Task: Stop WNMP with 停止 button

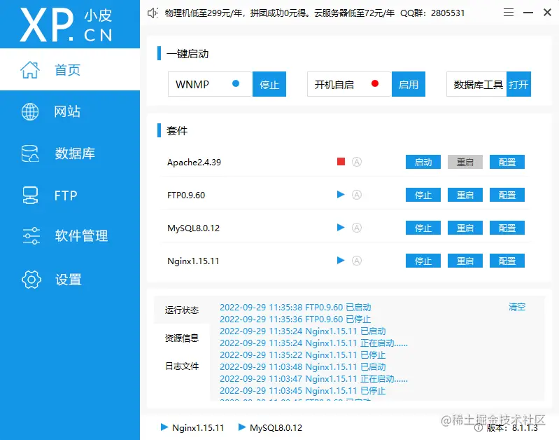Action: coord(269,84)
